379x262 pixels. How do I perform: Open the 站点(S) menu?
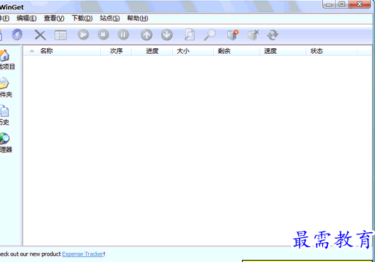point(110,18)
